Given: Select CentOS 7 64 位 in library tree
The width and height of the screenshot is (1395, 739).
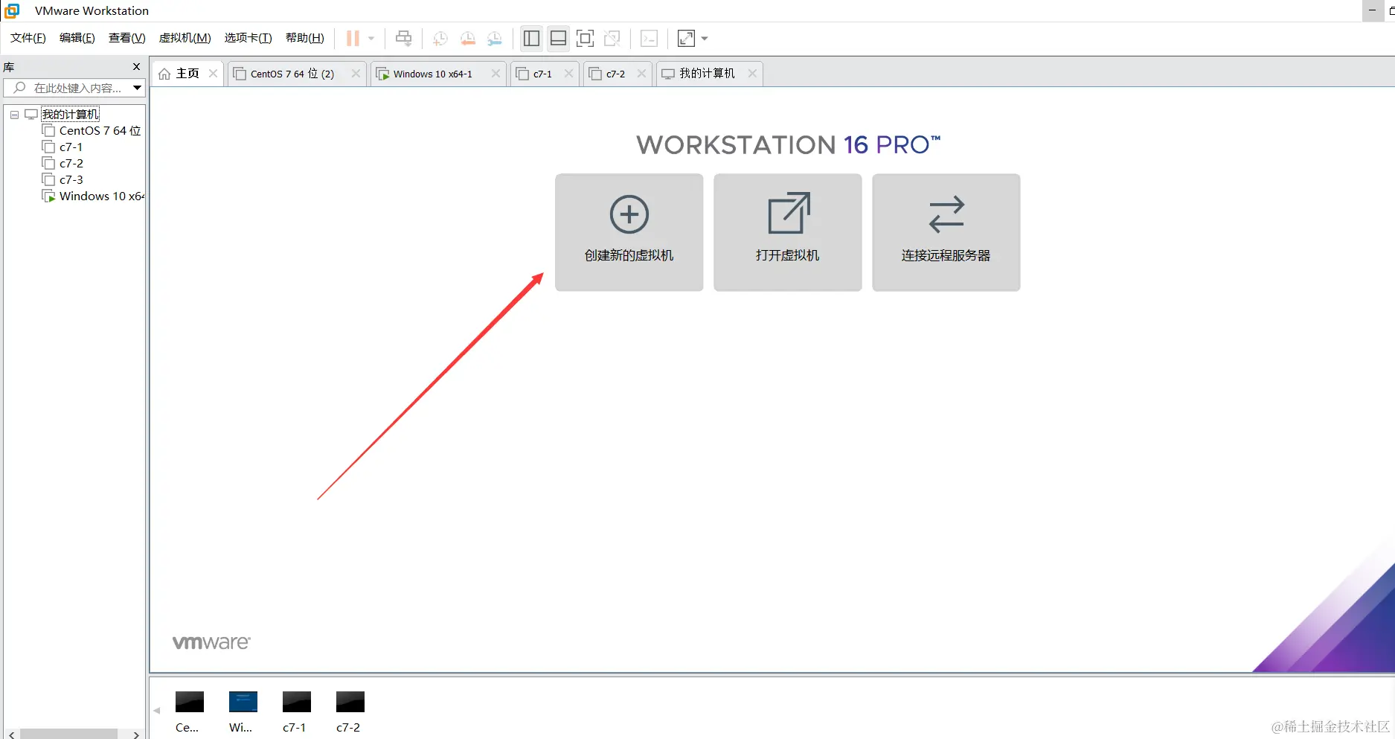Looking at the screenshot, I should tap(100, 130).
